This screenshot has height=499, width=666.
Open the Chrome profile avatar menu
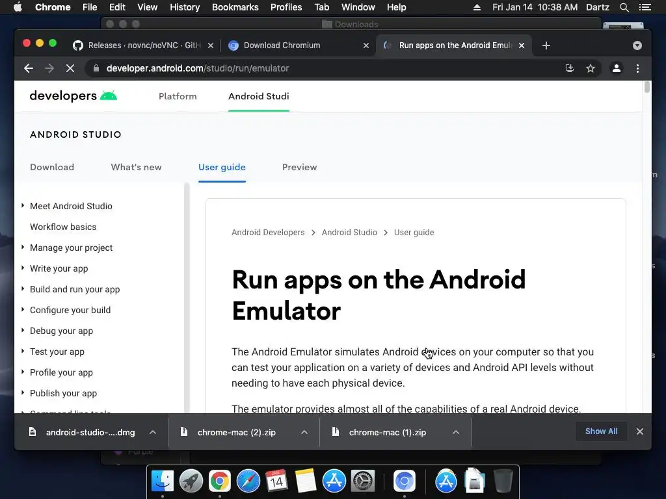click(x=617, y=68)
